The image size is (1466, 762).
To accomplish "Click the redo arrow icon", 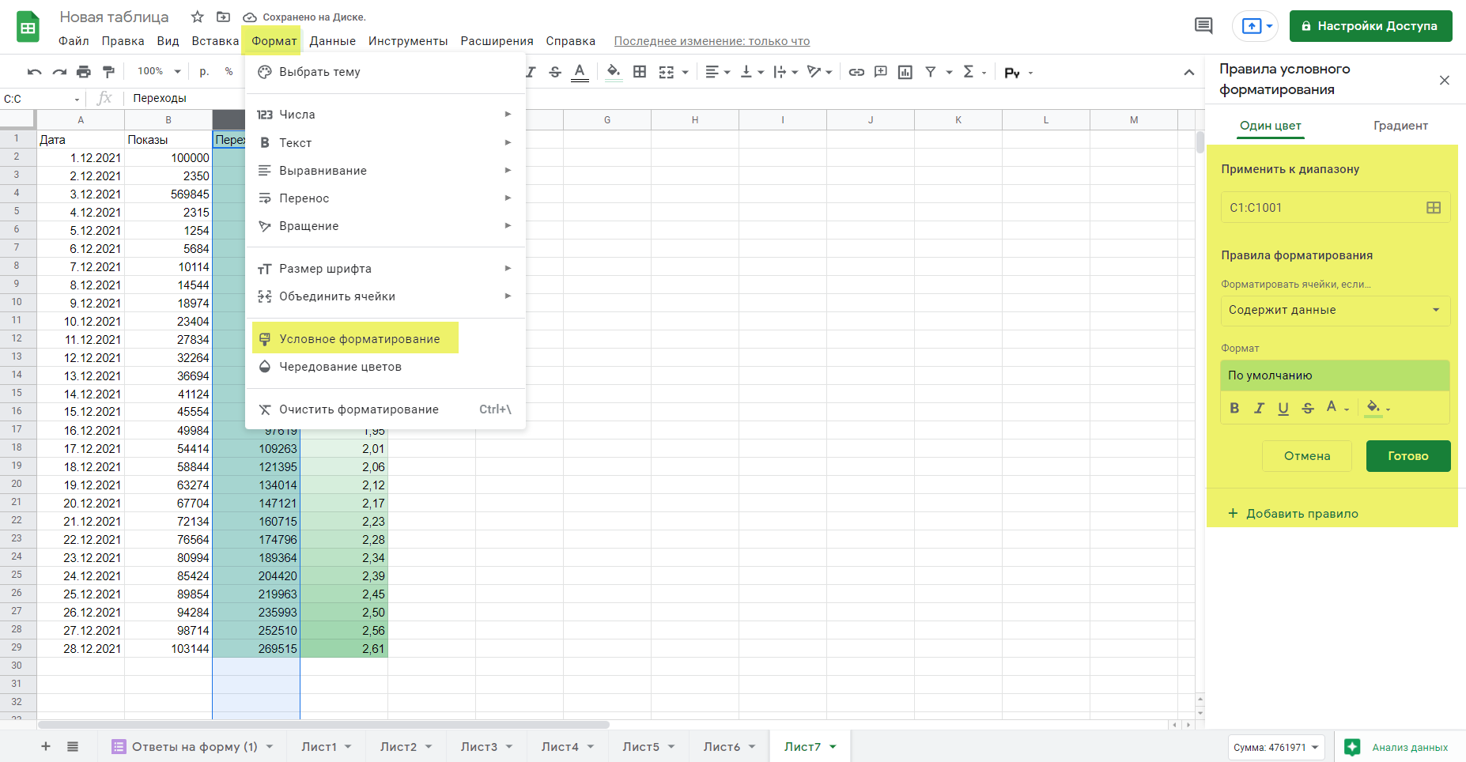I will (59, 72).
